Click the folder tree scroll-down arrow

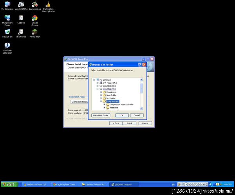coord(141,109)
